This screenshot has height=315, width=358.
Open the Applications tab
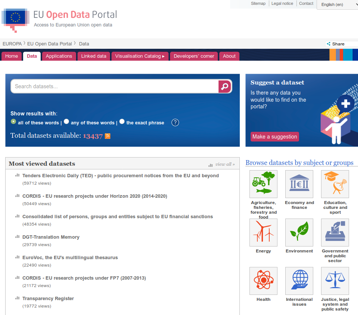click(x=59, y=56)
